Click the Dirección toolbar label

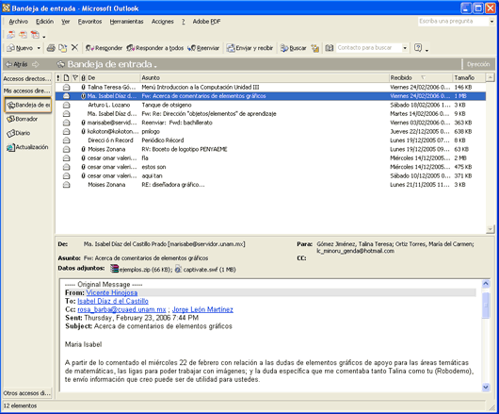(478, 64)
